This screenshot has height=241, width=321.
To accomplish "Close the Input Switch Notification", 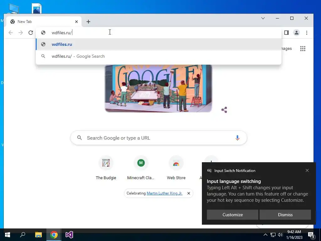I will (x=307, y=170).
